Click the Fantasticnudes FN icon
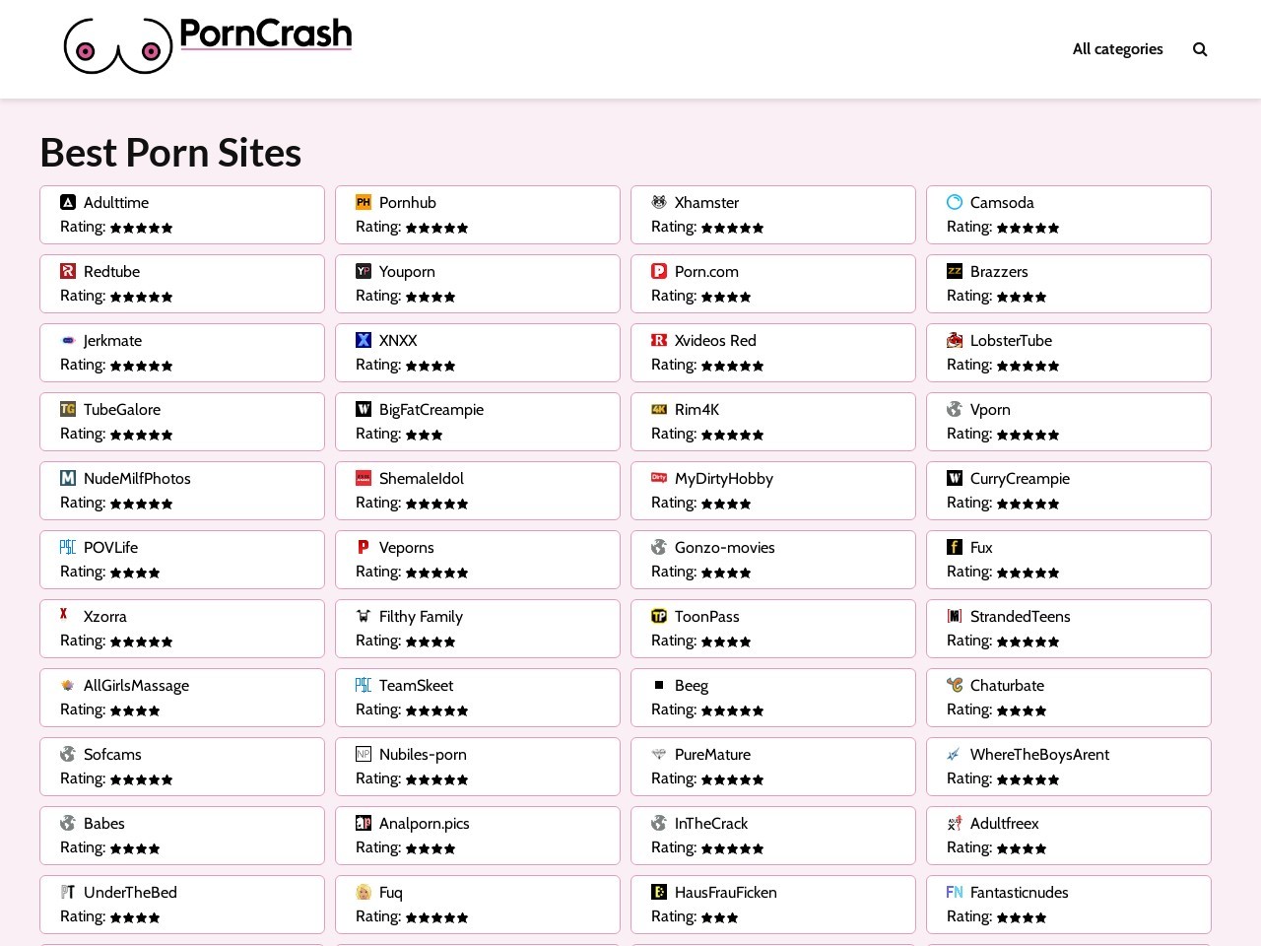1261x946 pixels. (955, 892)
